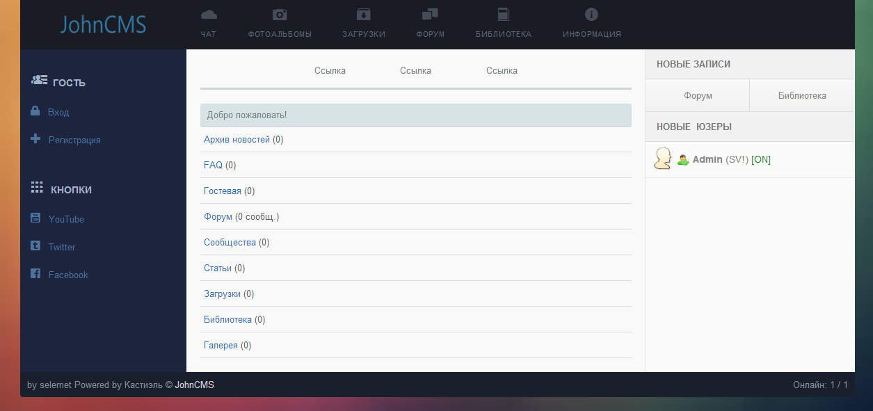Click the grid icon beside КНОПКИ

(38, 187)
